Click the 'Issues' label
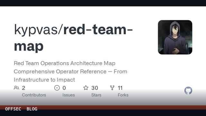Viewport: 206px width, 116px height. pyautogui.click(x=69, y=95)
